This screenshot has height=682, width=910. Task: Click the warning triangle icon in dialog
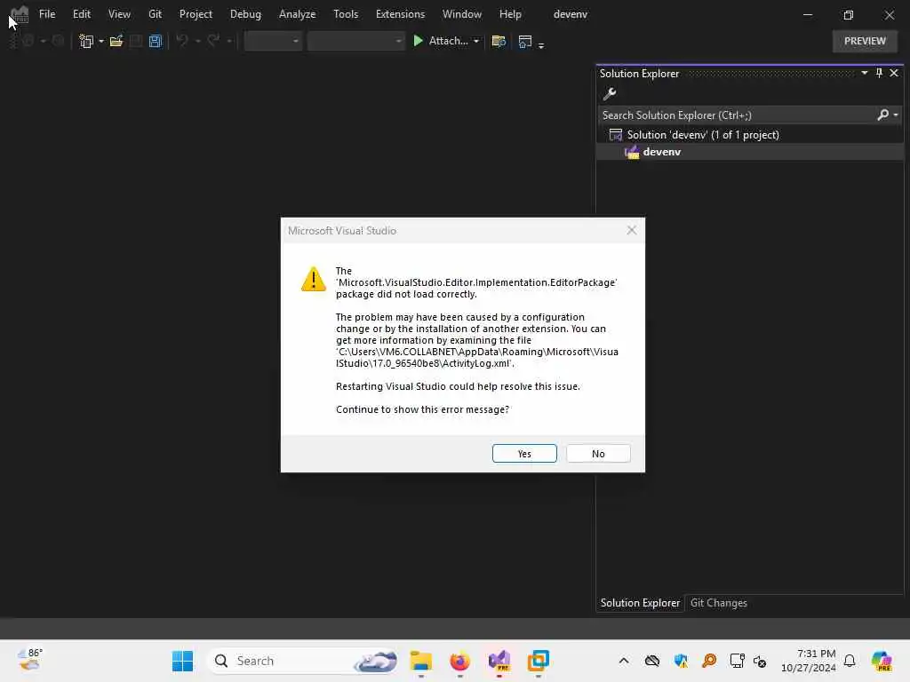click(314, 280)
